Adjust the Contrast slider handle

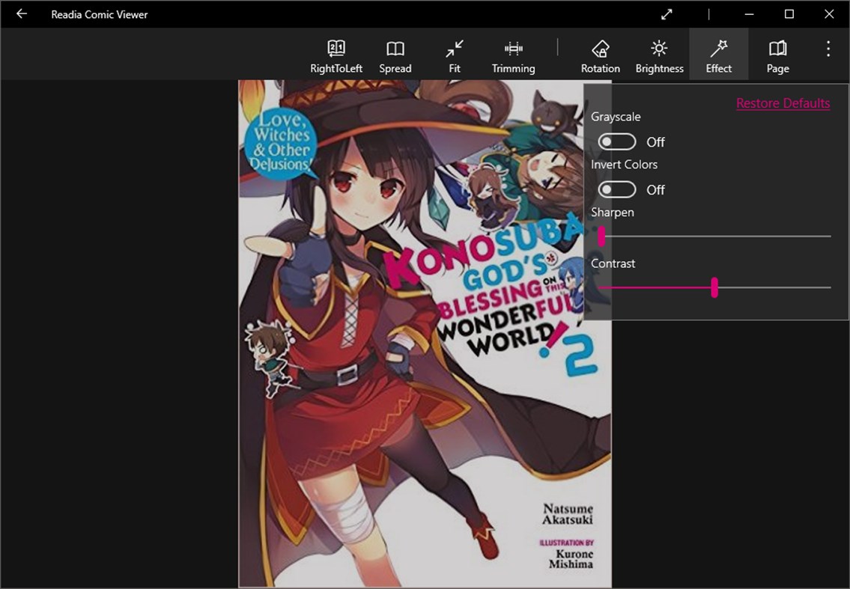[x=714, y=287]
